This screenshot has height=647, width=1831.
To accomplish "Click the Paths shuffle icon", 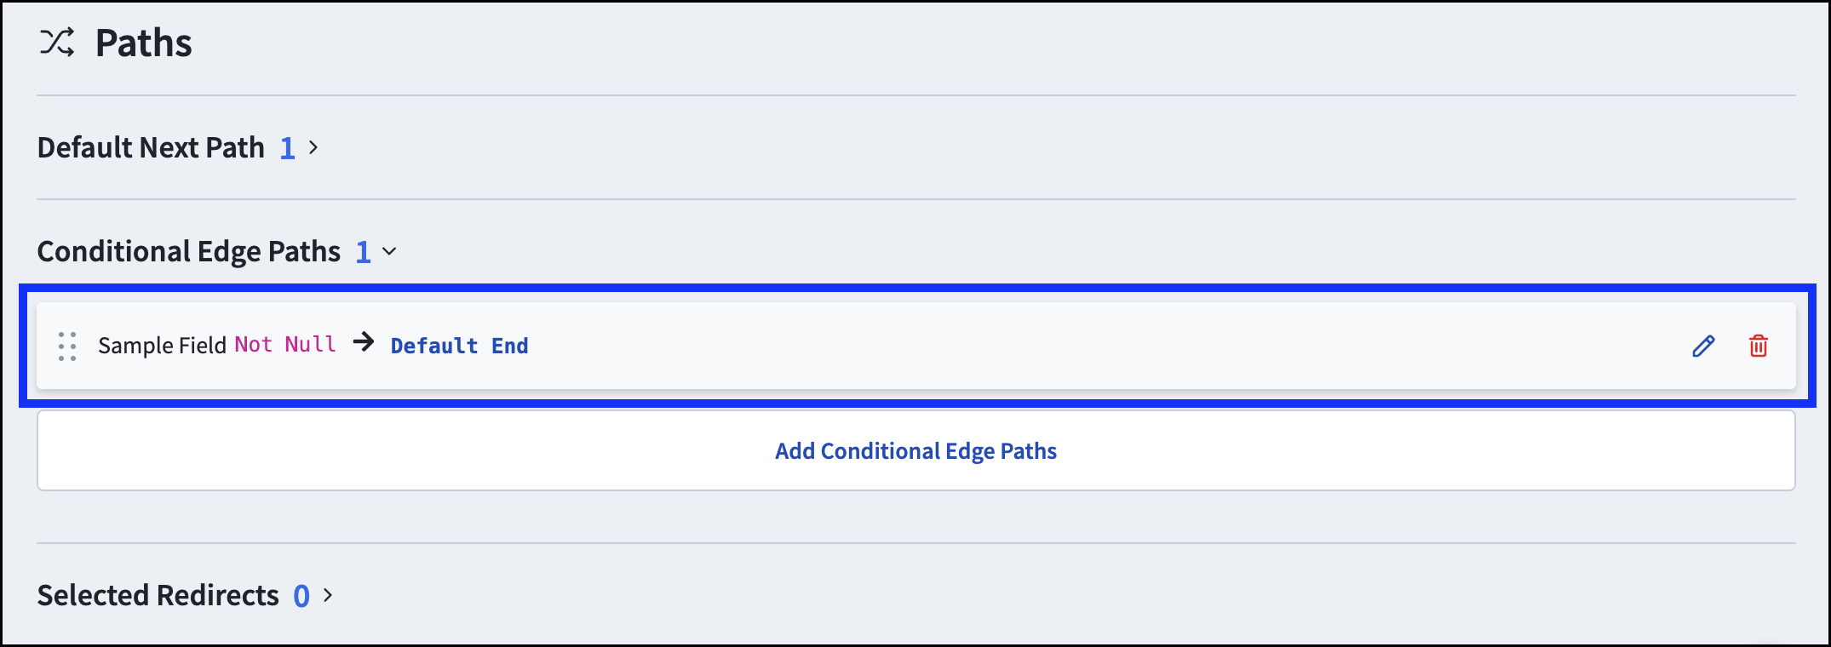I will (57, 43).
